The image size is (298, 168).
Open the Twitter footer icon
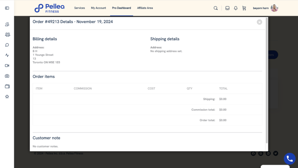pyautogui.click(x=275, y=153)
